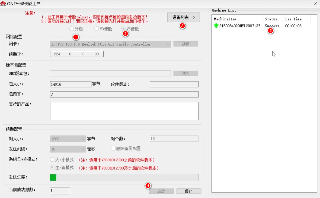The width and height of the screenshot is (320, 198).
Task: Click the 发送进度 progress bar
Action: click(124, 177)
